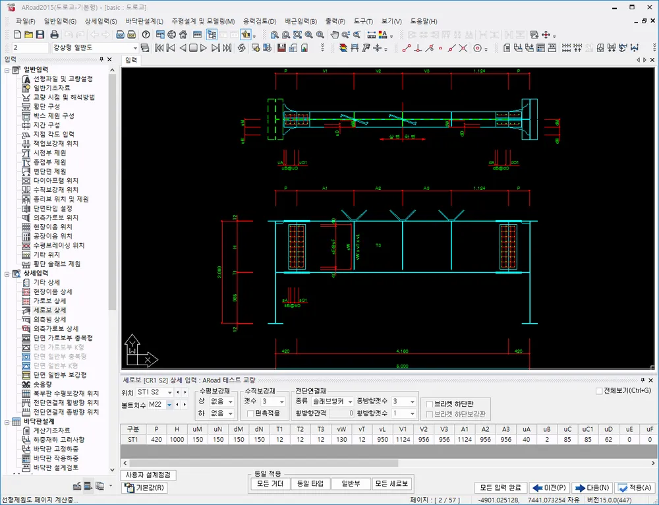This screenshot has height=505, width=659.
Task: Open a file with the folder icon
Action: [28, 34]
